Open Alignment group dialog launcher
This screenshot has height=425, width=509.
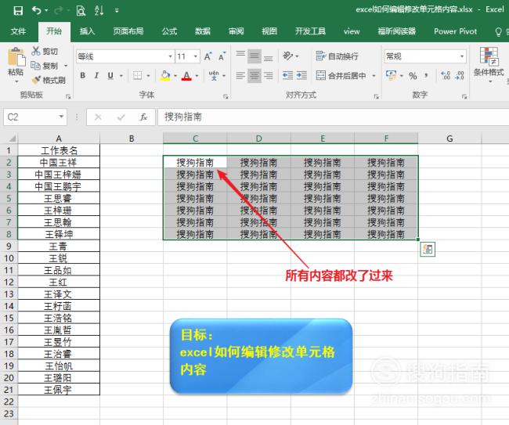point(376,96)
